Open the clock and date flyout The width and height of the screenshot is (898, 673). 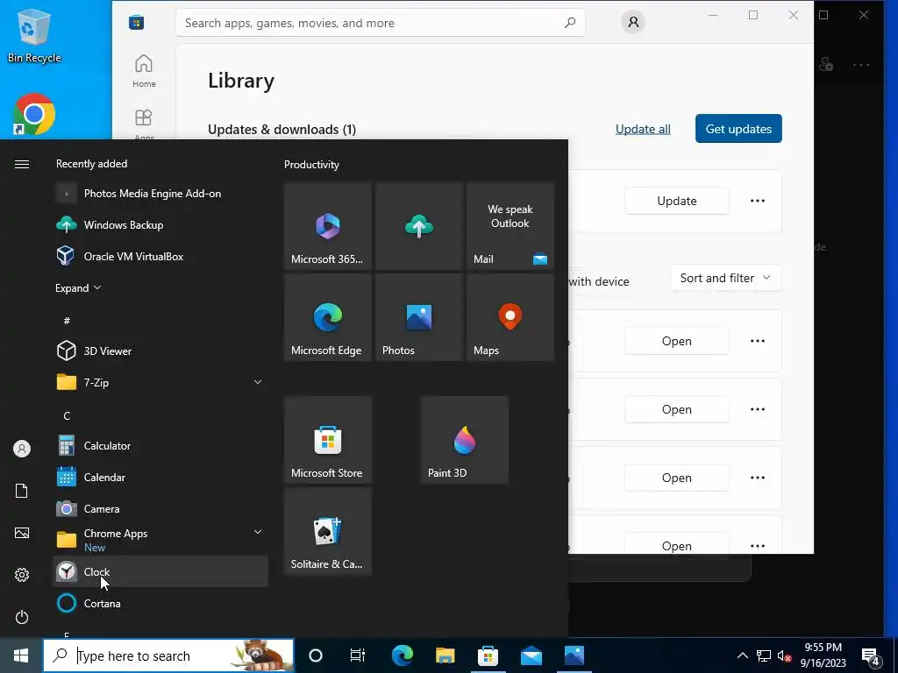(823, 655)
